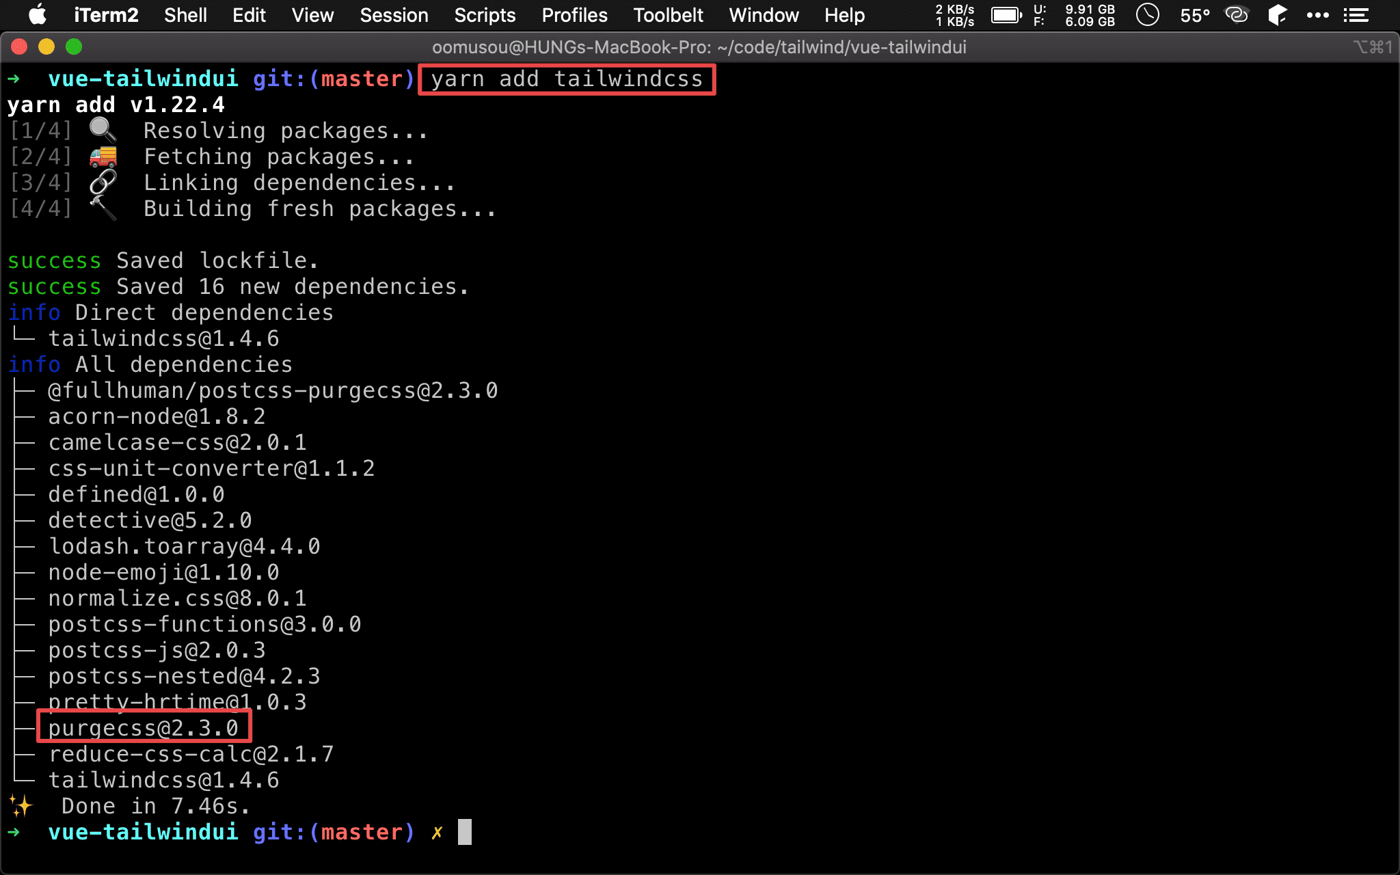
Task: Click the 'Saved lockfile.' success line
Action: pyautogui.click(x=163, y=260)
